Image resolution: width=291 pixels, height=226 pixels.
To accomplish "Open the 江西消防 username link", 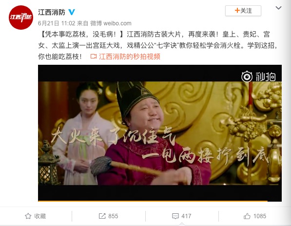I will [x=52, y=12].
